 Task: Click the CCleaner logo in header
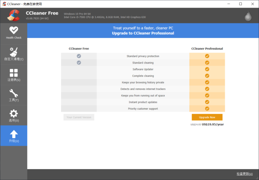point(13,16)
